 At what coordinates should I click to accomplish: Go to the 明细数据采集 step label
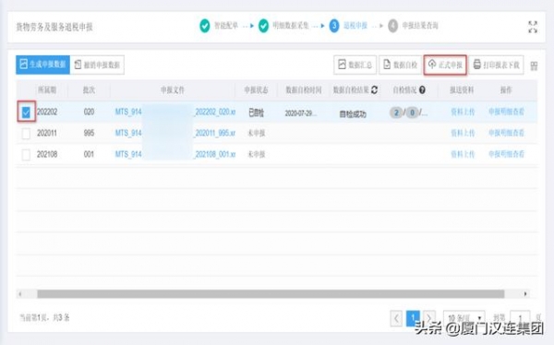click(x=291, y=26)
